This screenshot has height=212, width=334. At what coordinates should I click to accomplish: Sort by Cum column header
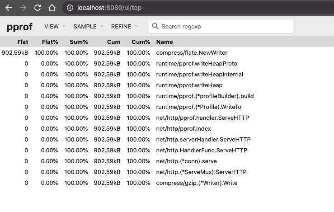click(x=113, y=42)
